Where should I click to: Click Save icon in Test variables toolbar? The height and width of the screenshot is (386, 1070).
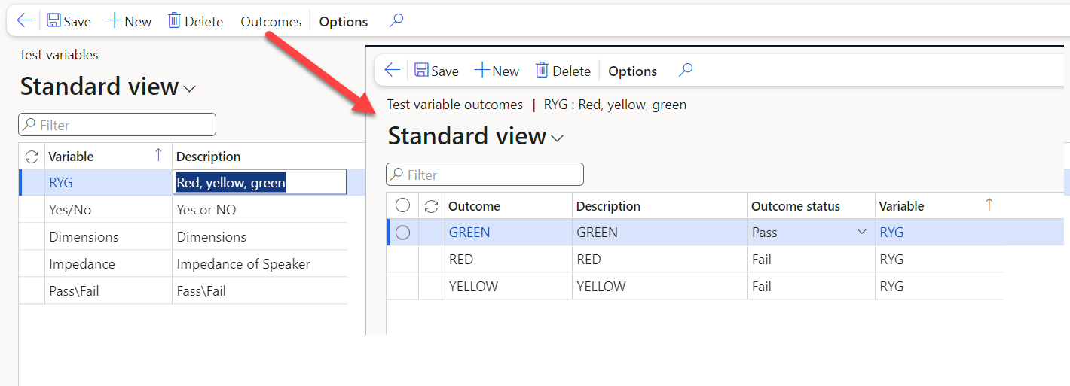coord(54,21)
